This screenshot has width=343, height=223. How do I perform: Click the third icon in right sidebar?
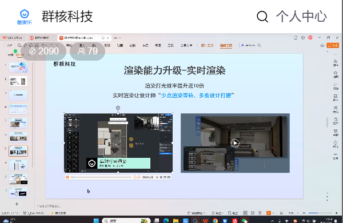point(336,86)
